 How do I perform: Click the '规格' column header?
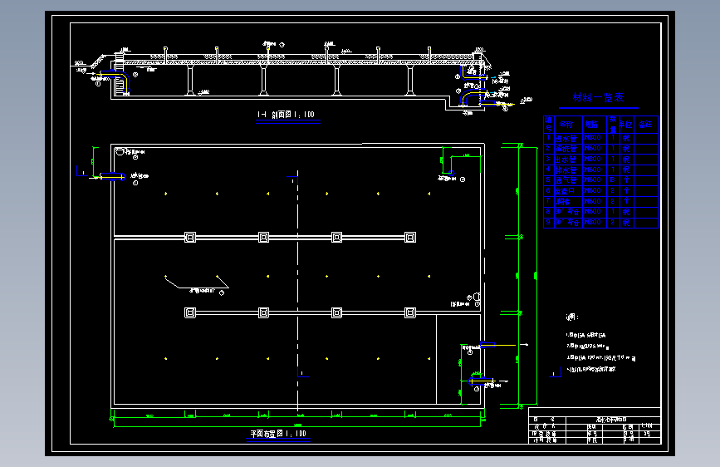[x=591, y=124]
